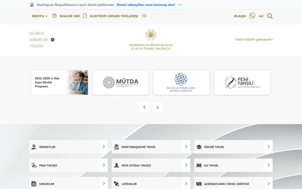Go to previous carousel slide
The height and width of the screenshot is (189, 302).
click(144, 107)
